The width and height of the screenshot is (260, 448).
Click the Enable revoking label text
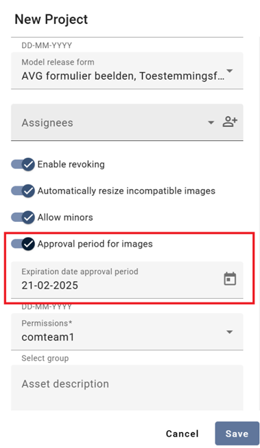coord(71,164)
